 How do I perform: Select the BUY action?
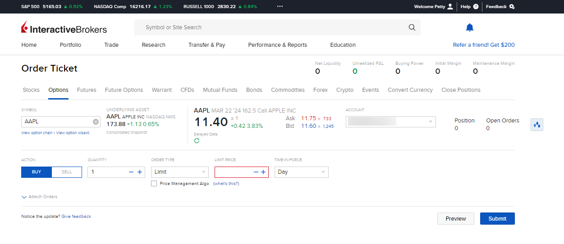point(37,172)
